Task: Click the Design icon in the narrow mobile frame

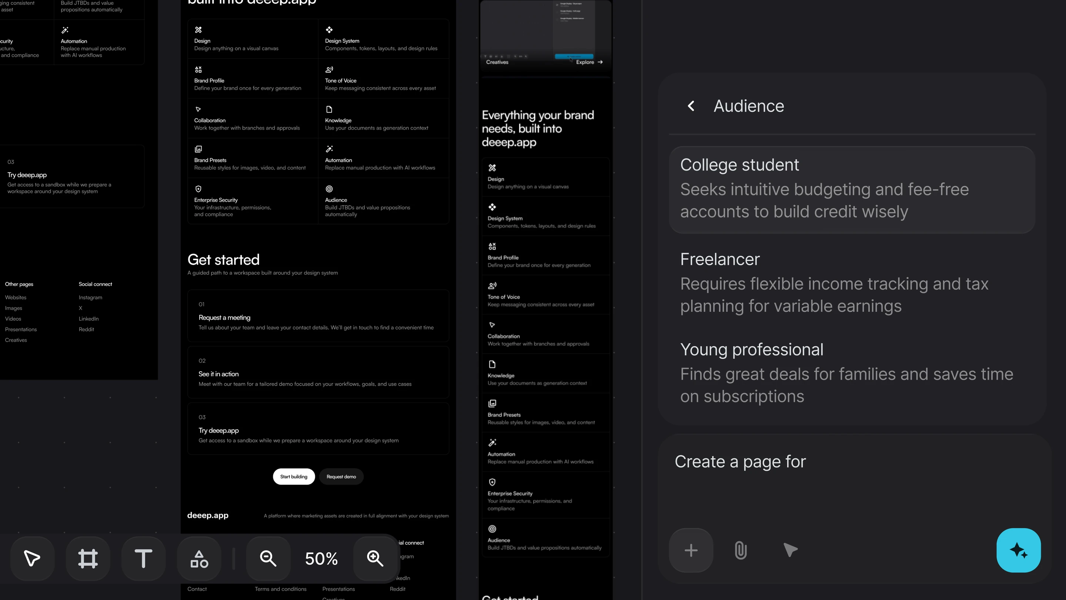Action: coord(492,168)
